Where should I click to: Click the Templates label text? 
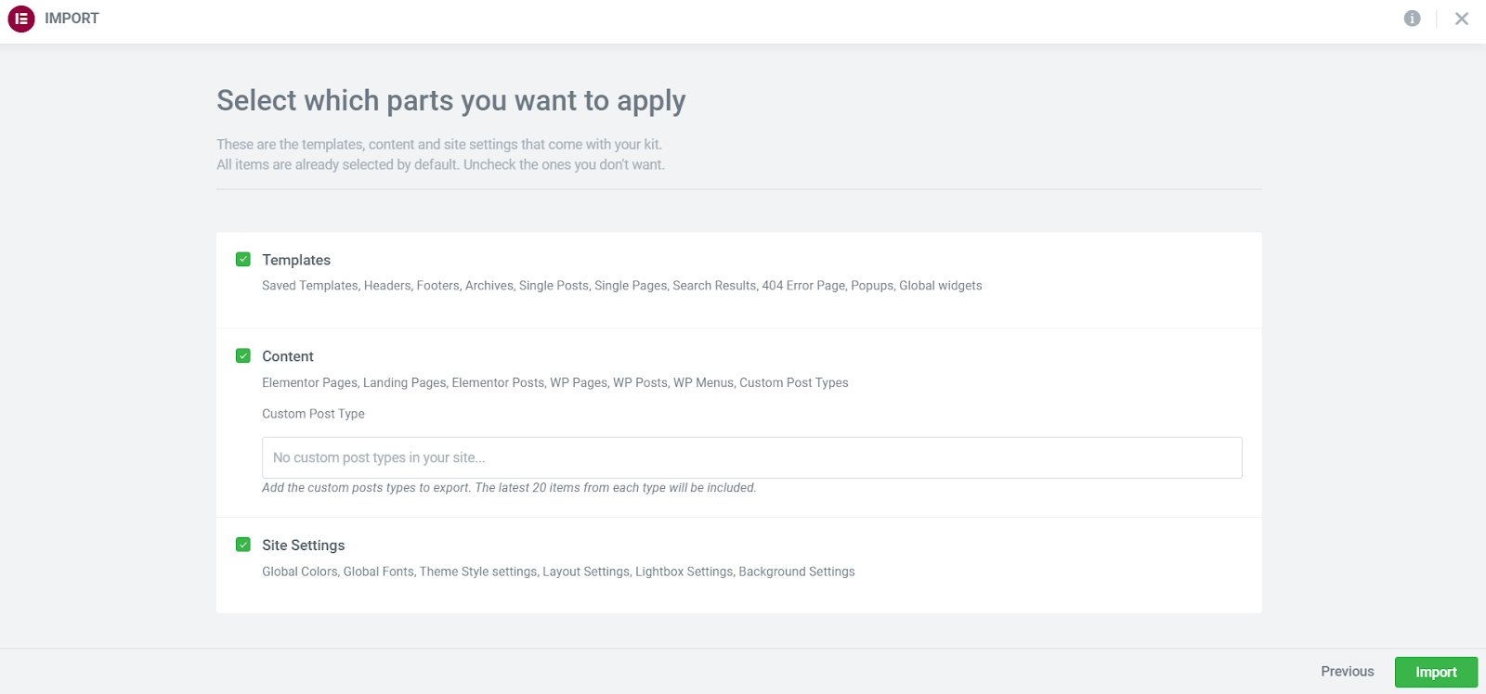296,260
